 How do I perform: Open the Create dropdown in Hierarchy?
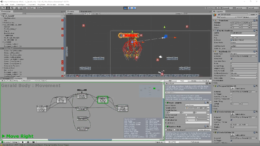(x=4, y=14)
